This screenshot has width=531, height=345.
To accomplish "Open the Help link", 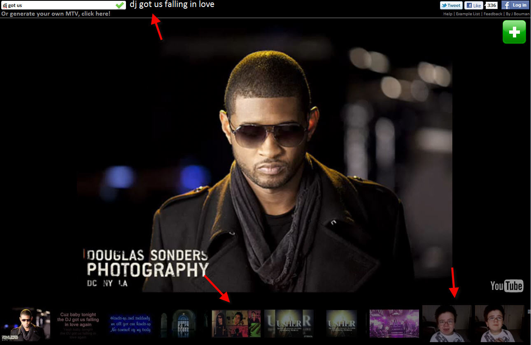I will (x=447, y=14).
